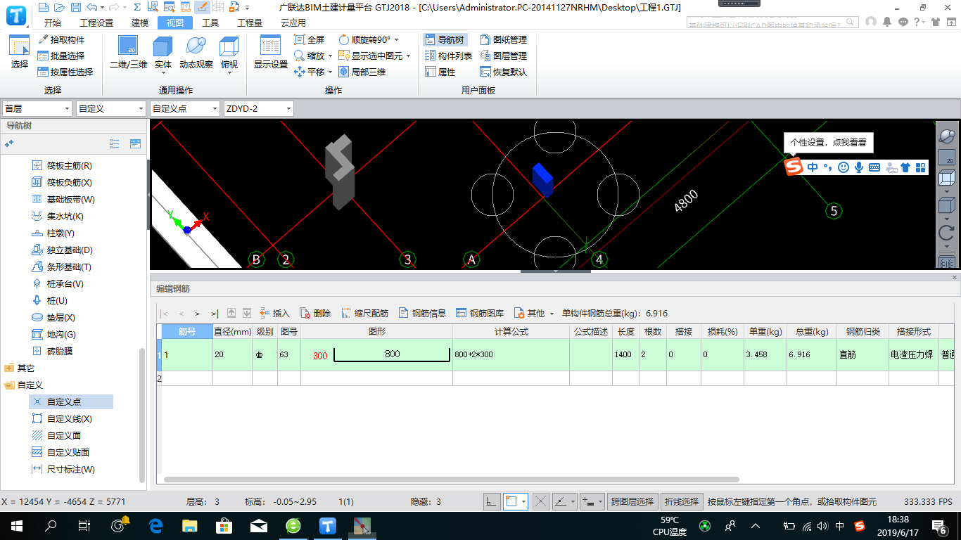Click the undo arrow in quick access toolbar

pyautogui.click(x=92, y=7)
